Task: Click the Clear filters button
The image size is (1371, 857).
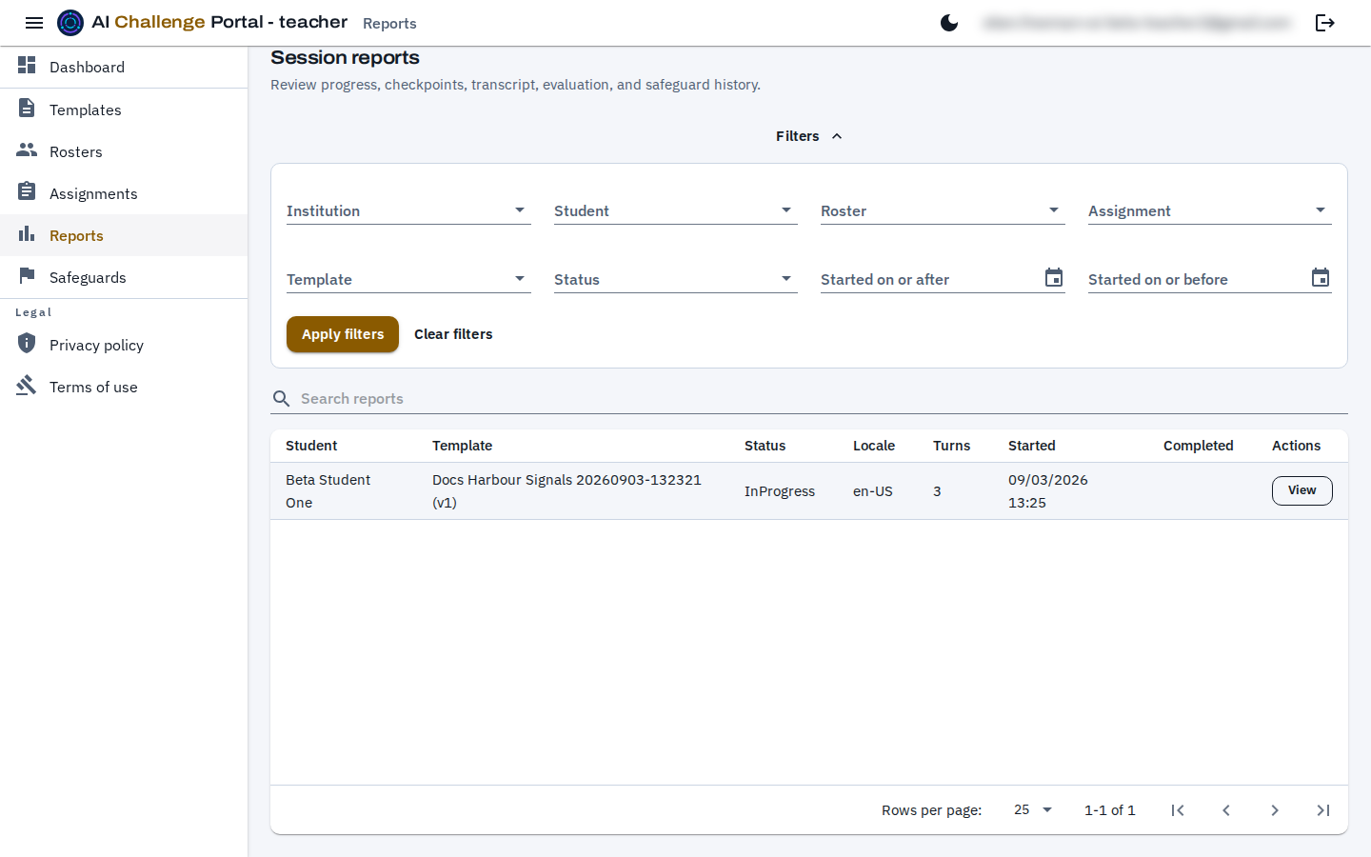Action: tap(453, 334)
